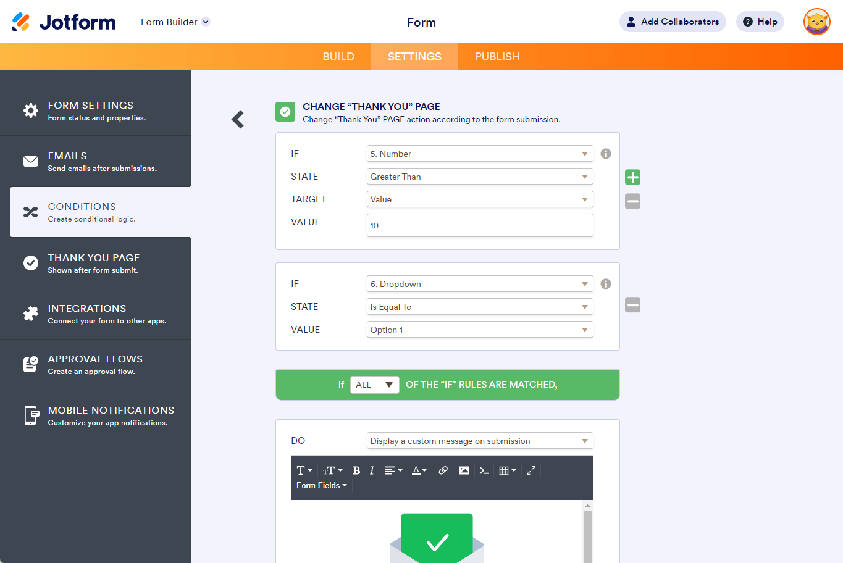Image resolution: width=843 pixels, height=563 pixels.
Task: Open the Form Builder switcher dropdown
Action: [175, 22]
